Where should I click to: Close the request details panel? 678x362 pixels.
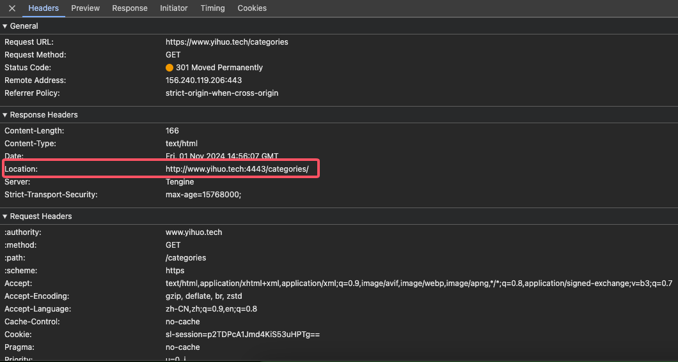coord(12,8)
